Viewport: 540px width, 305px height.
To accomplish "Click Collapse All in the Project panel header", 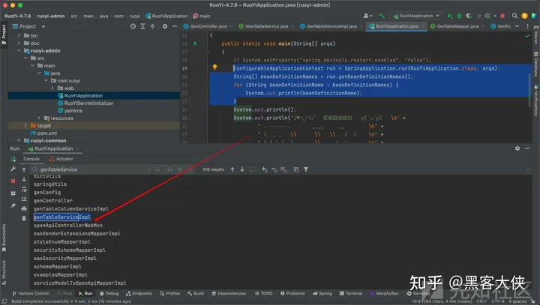I will coord(152,26).
